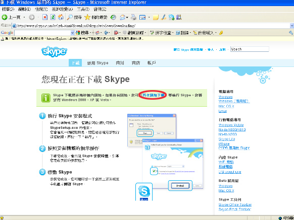
Task: Click the yellow Information Bar message
Action: click(x=147, y=39)
